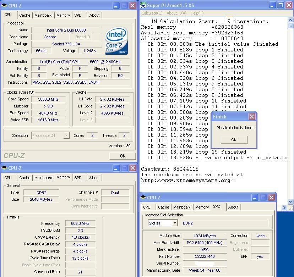Image resolution: width=294 pixels, height=277 pixels.
Task: Click the Manufacturer value MSC
Action: tap(205, 250)
